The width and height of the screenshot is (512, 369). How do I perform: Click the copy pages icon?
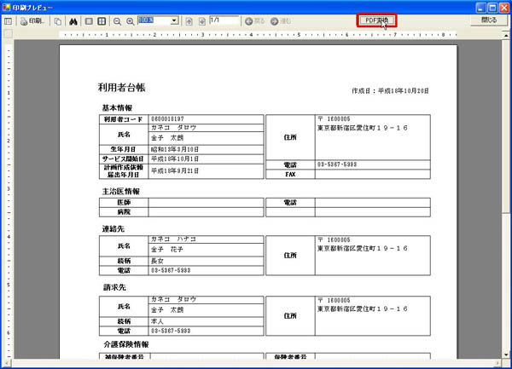coord(58,21)
